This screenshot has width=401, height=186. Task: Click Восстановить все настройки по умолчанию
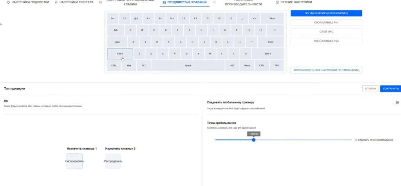326,70
